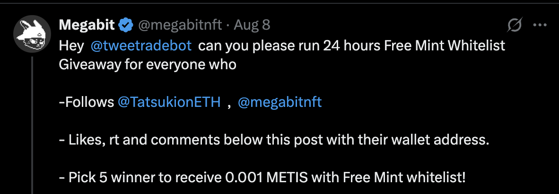Screen dimensions: 559x194
Task: Click the vertical thread connector line
Action: click(32, 122)
